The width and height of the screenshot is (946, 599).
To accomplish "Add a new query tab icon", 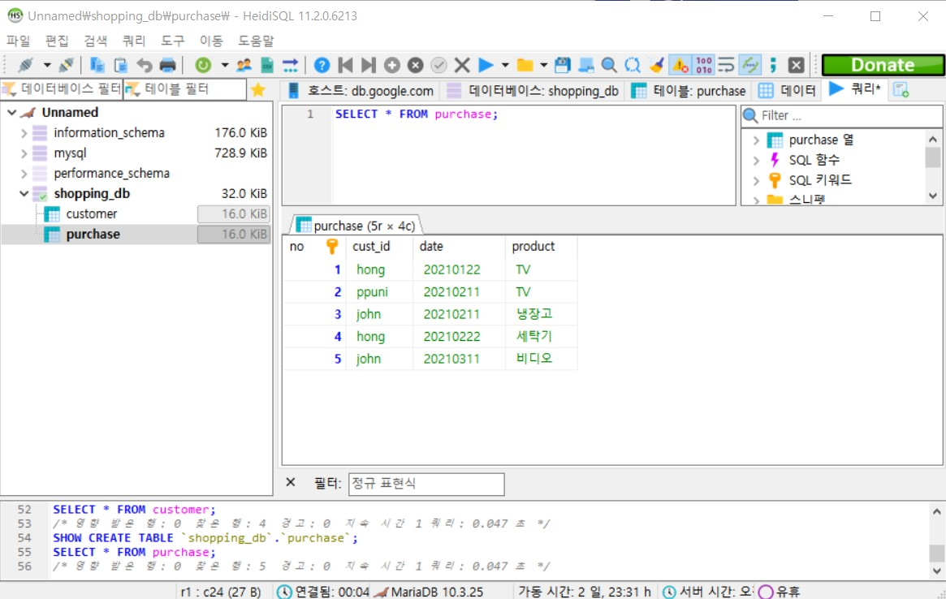I will click(901, 90).
